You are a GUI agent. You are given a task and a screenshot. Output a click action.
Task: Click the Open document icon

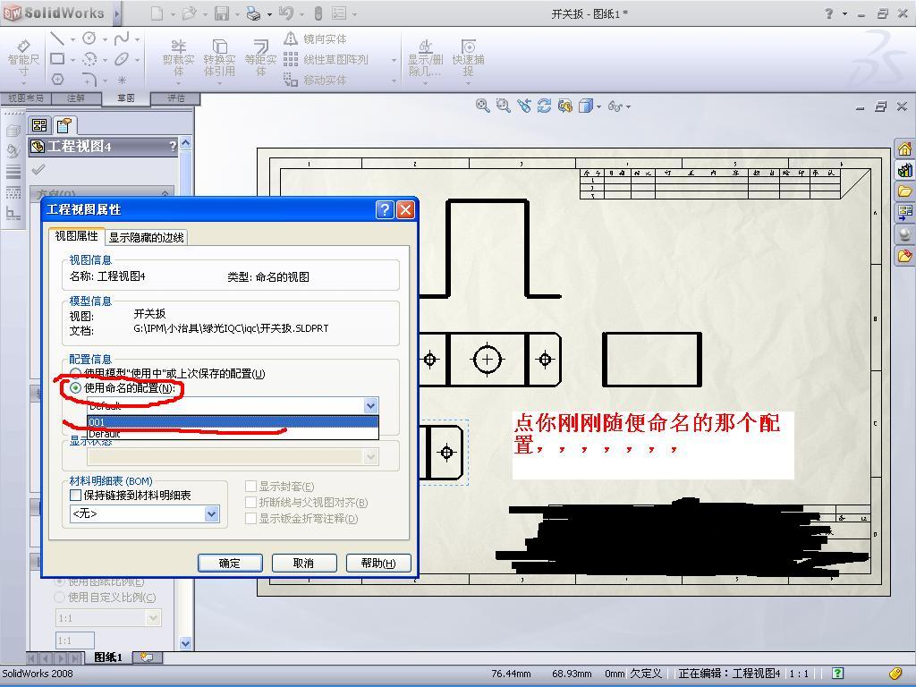(x=190, y=13)
